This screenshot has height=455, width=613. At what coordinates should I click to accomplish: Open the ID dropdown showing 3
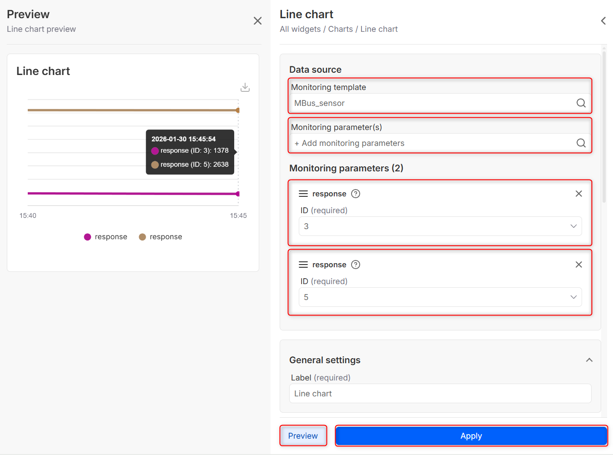pyautogui.click(x=440, y=226)
